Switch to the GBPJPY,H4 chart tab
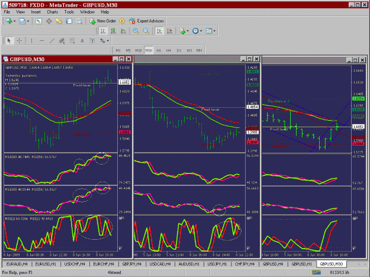The height and width of the screenshot is (277, 370). [132, 264]
